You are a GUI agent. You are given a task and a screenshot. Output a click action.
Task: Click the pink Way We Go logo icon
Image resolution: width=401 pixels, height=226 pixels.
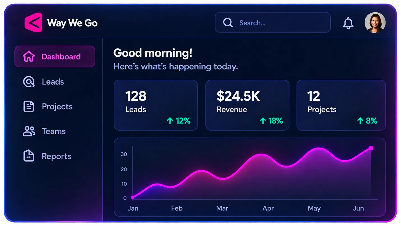(x=33, y=22)
